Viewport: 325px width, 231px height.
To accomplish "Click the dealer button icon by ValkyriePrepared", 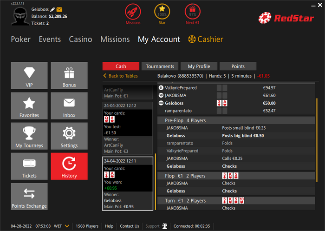I will pos(161,88).
